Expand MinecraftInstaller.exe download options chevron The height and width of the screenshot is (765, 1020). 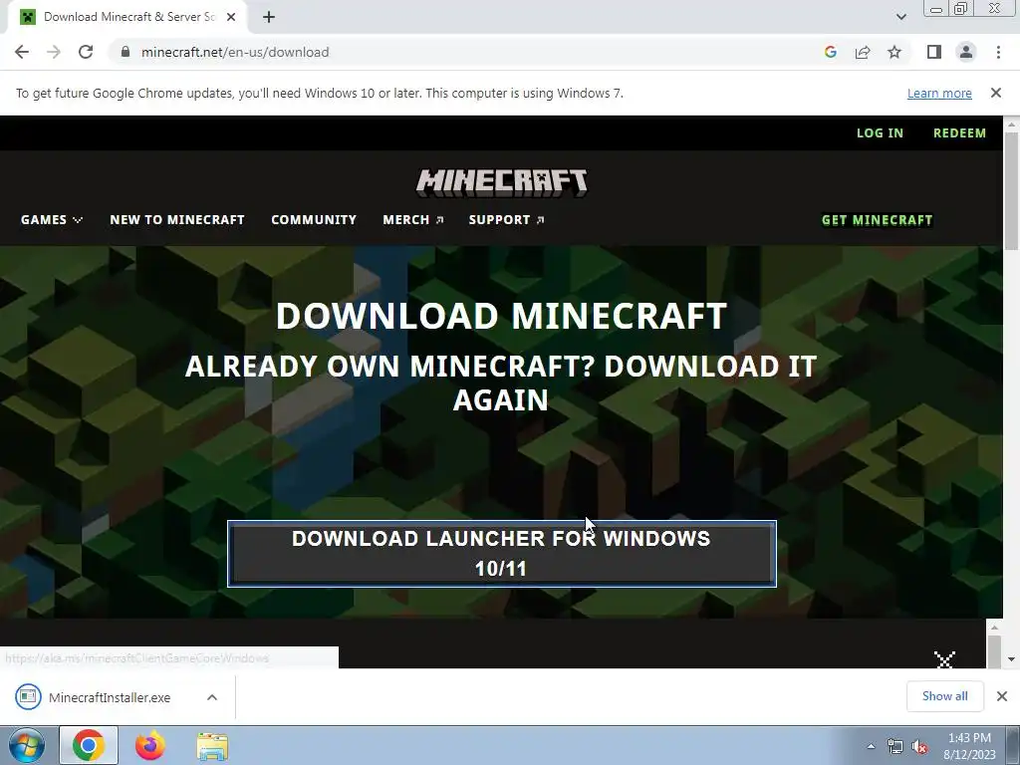pos(212,696)
